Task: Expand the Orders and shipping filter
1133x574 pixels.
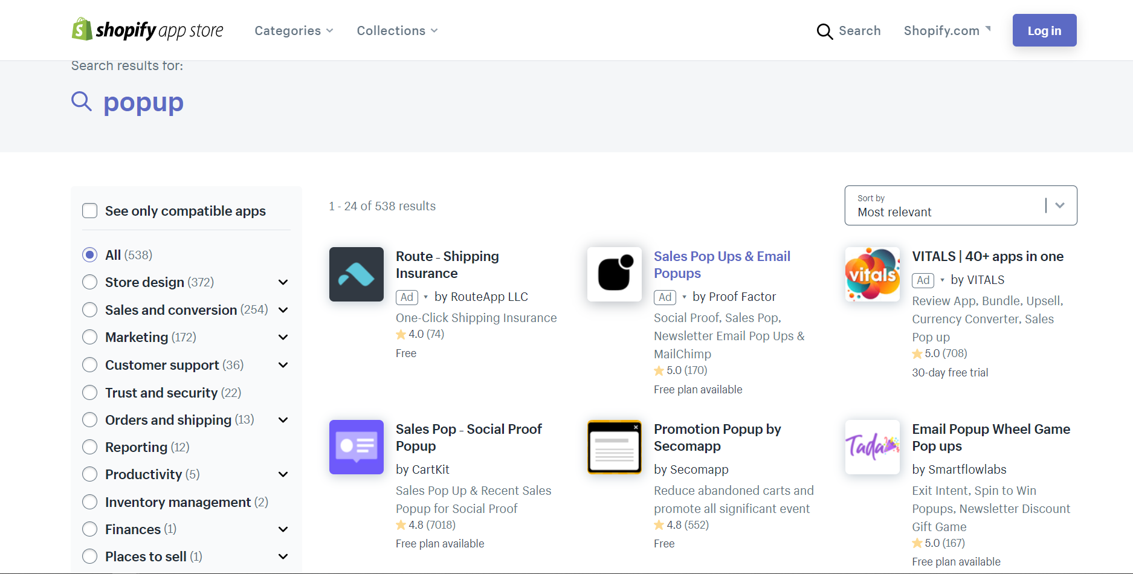Action: [x=283, y=419]
